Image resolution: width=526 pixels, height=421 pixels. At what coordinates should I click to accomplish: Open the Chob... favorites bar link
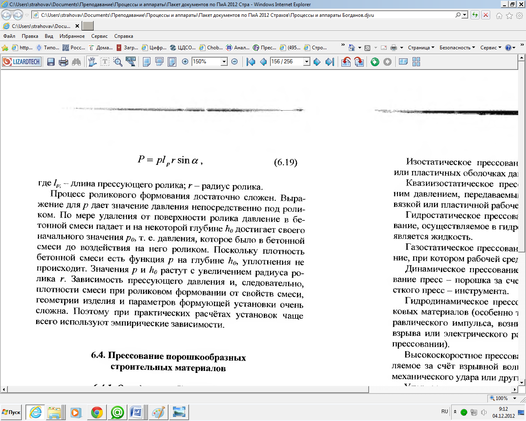click(211, 48)
